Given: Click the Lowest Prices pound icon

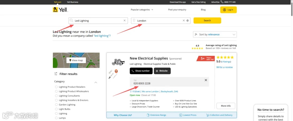Looking at the screenshot, I should pos(181,115).
